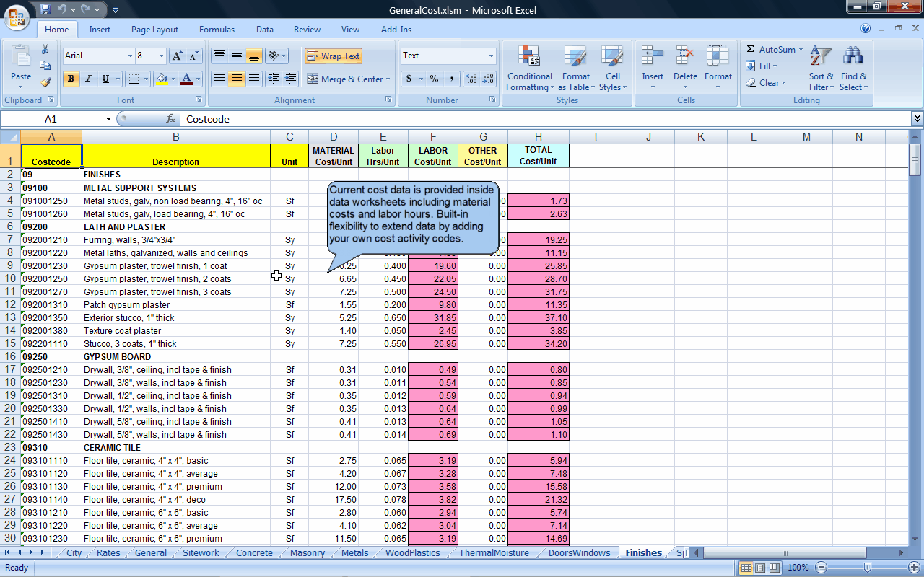
Task: Open the Fill menu
Action: tap(762, 66)
